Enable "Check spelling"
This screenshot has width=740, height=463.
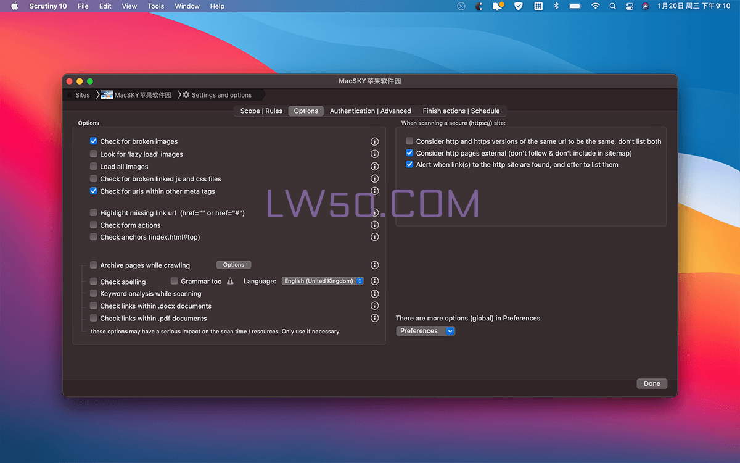pyautogui.click(x=93, y=281)
